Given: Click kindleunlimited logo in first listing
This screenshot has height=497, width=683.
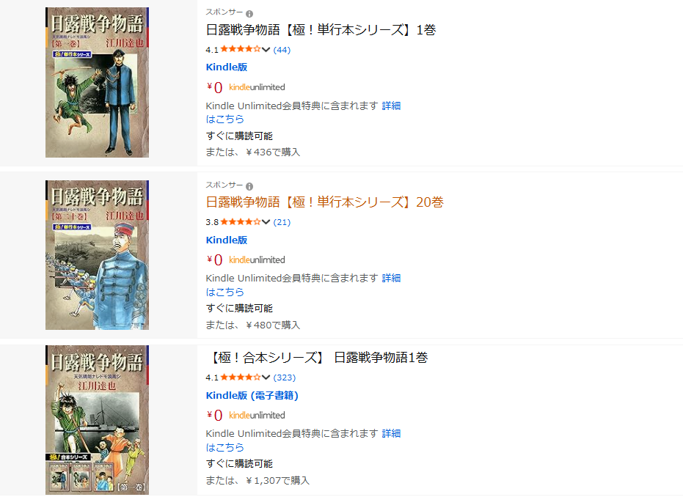Looking at the screenshot, I should [257, 87].
